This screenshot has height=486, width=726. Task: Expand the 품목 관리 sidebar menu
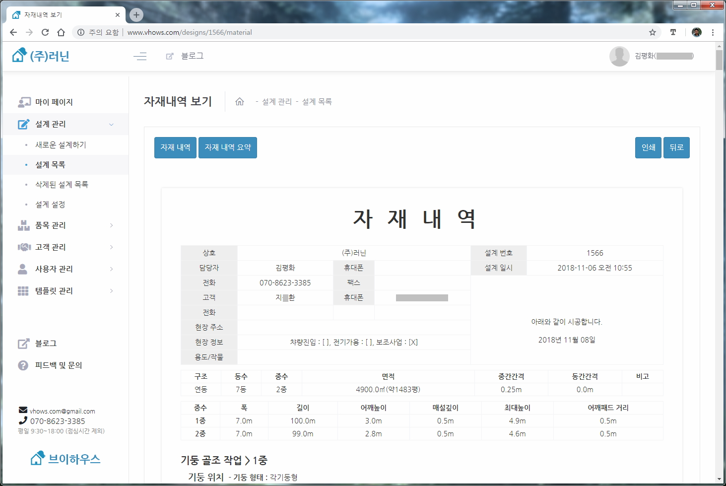click(x=111, y=225)
